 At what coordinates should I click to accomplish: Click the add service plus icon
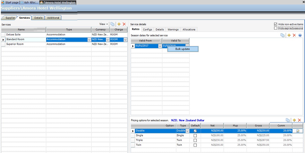119,24
